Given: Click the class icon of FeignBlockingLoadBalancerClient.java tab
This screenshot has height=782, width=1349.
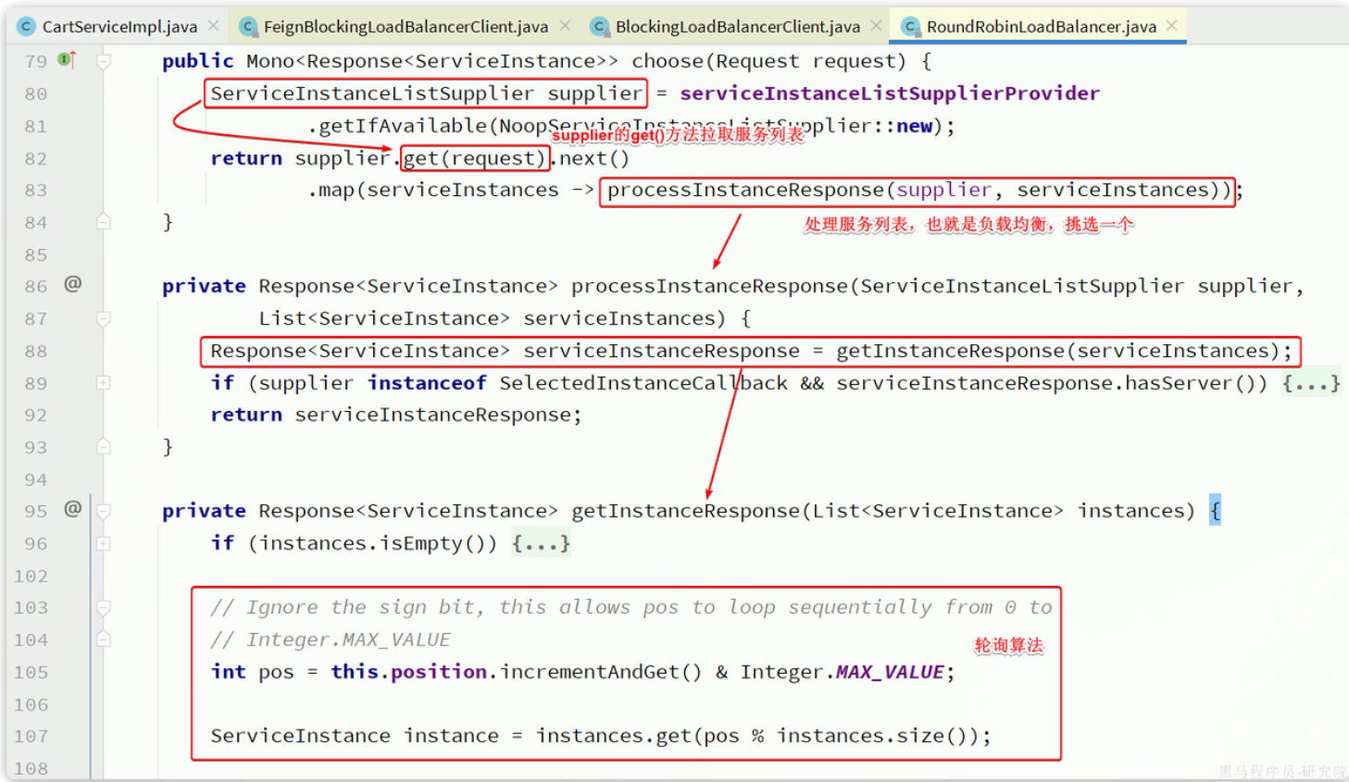Looking at the screenshot, I should point(248,27).
